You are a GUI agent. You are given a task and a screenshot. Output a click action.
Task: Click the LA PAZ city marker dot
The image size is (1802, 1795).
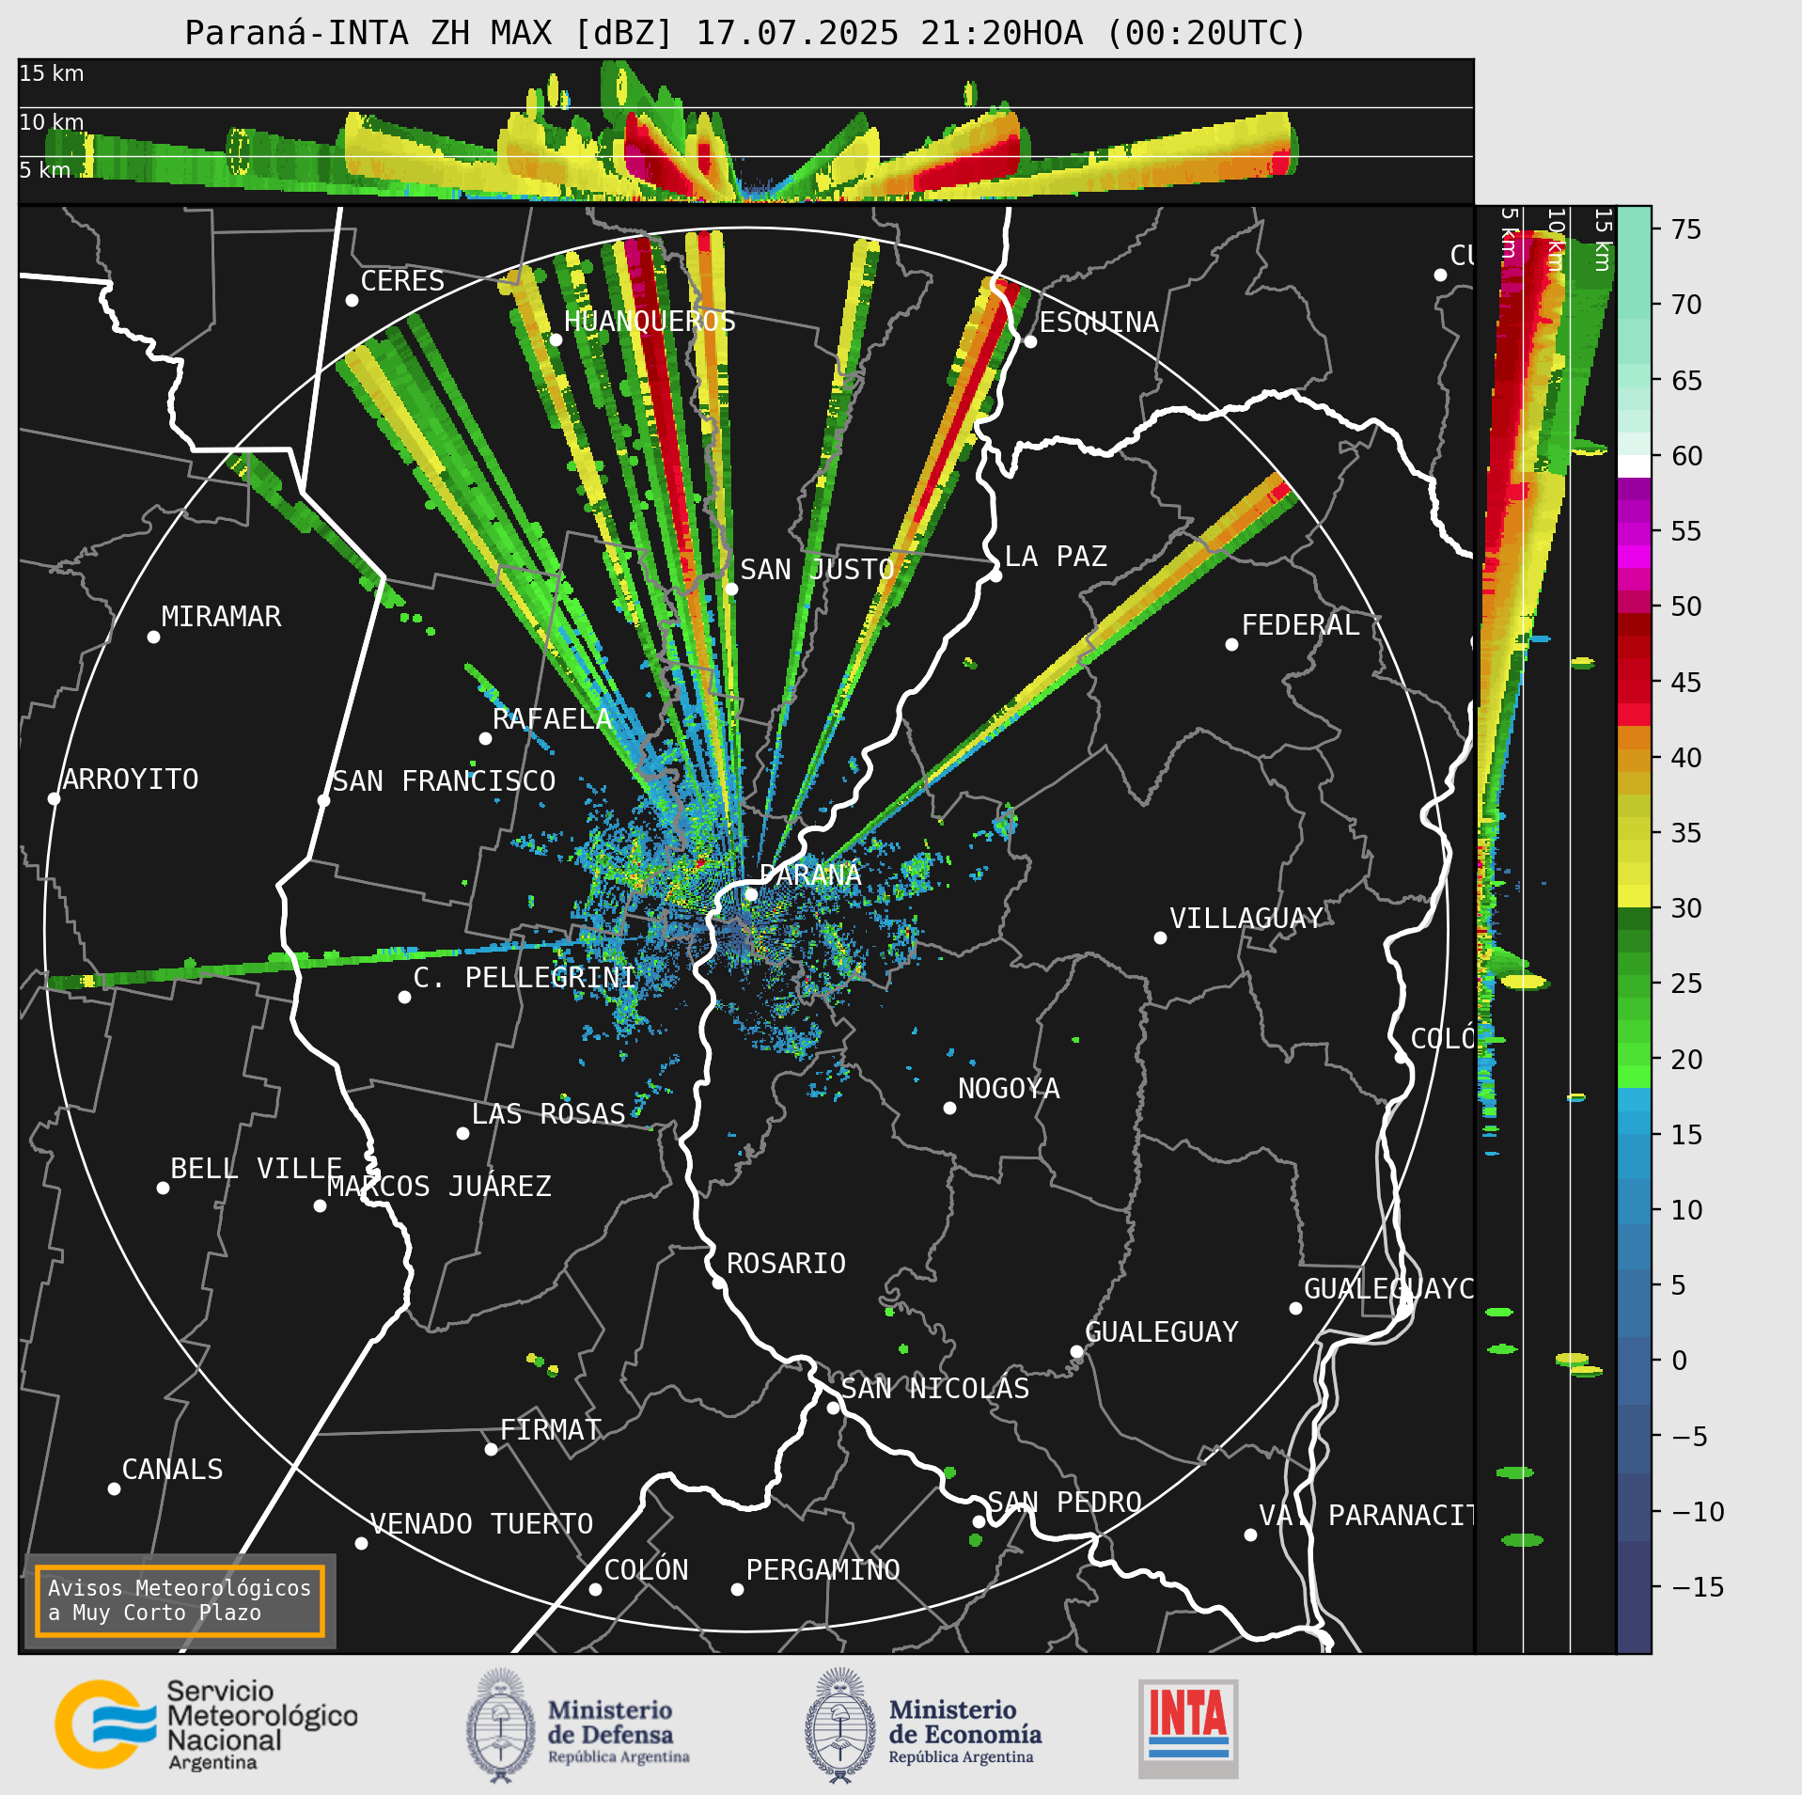pyautogui.click(x=995, y=575)
